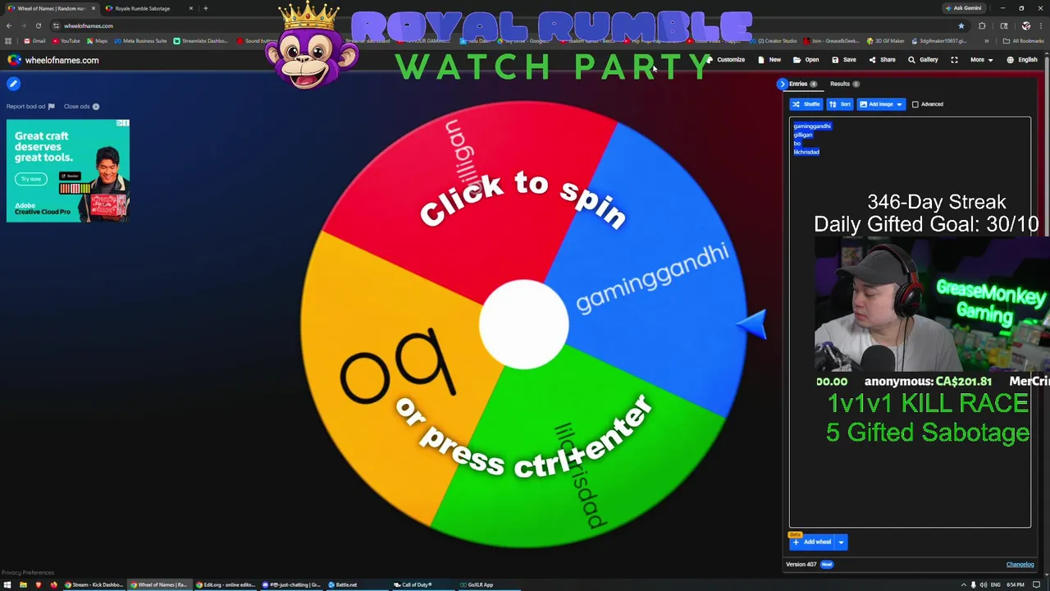
Task: Open the 3D Gif Maker bookmark
Action: coord(885,41)
